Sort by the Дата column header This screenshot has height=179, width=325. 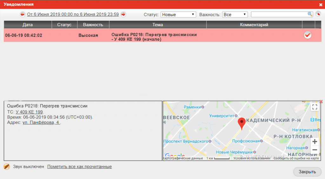click(x=28, y=25)
